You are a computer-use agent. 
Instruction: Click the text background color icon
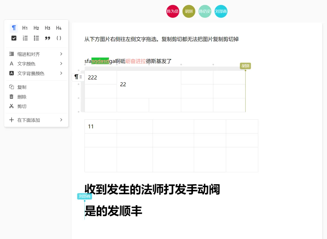point(12,73)
